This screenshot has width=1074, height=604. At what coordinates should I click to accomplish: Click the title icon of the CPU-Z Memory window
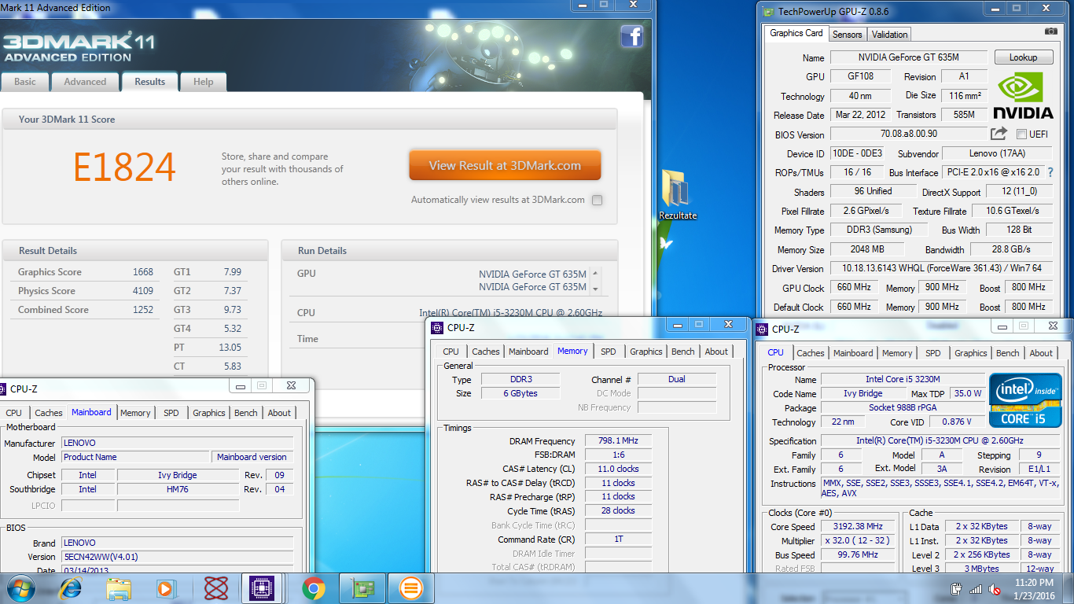pos(437,327)
